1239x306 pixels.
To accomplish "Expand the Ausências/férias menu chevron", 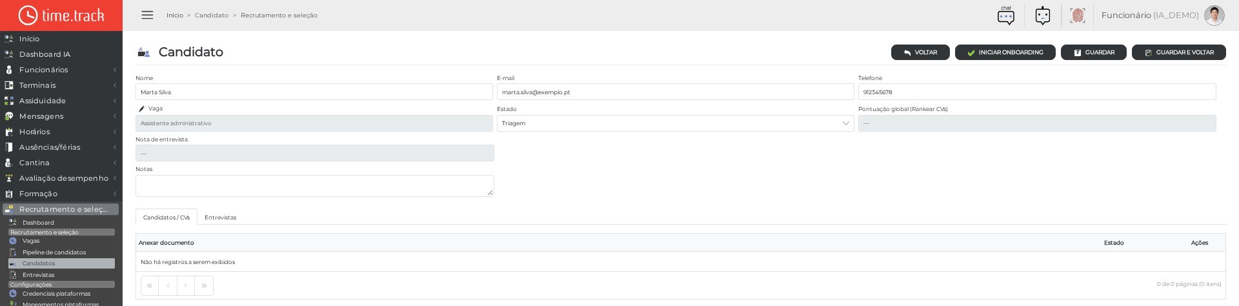I will click(115, 147).
